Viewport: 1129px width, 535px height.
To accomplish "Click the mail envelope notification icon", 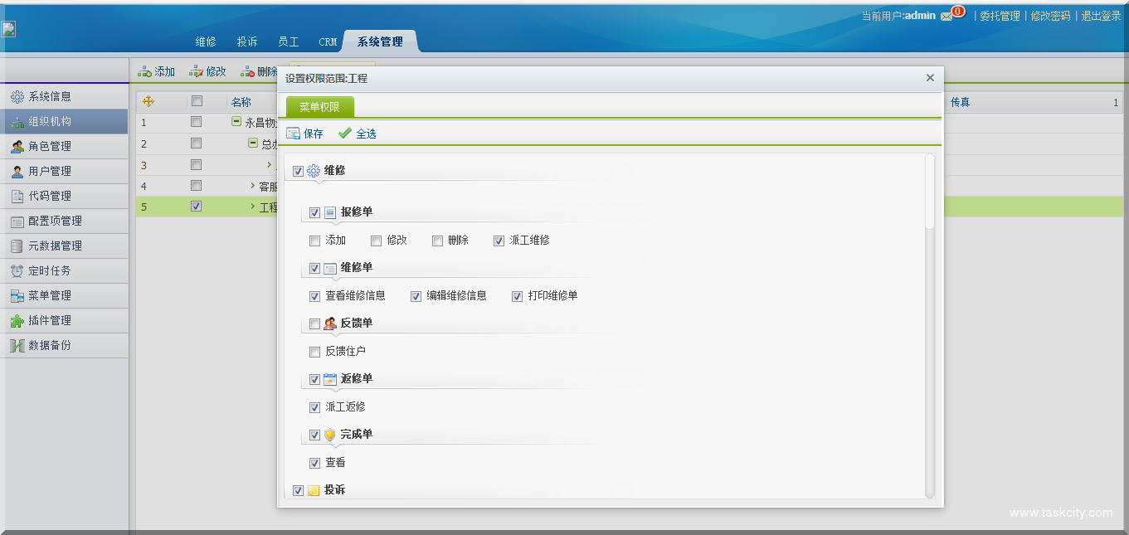I will 946,17.
